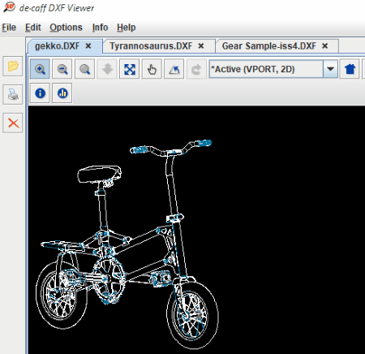Screen dimensions: 365x354
Task: Open the Options menu
Action: coord(66,28)
